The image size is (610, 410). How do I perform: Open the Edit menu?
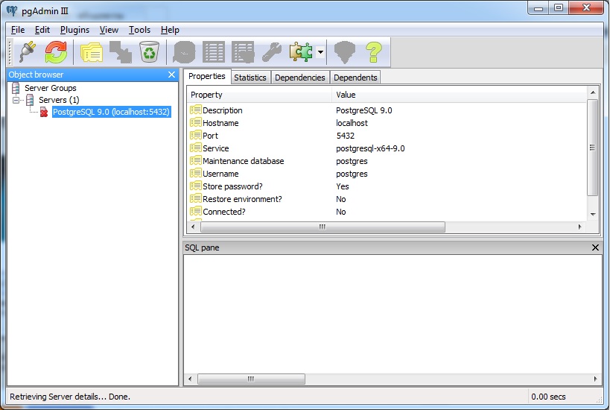tap(42, 30)
